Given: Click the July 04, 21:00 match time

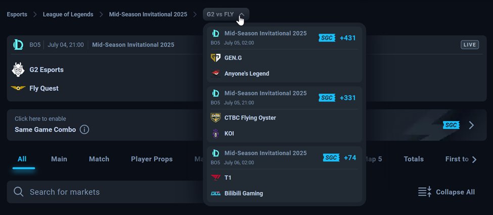Looking at the screenshot, I should pyautogui.click(x=66, y=45).
